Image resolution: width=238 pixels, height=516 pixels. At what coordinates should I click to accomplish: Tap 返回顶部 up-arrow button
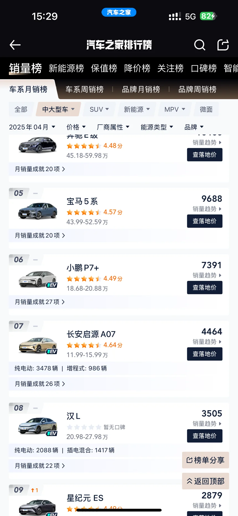click(x=206, y=481)
